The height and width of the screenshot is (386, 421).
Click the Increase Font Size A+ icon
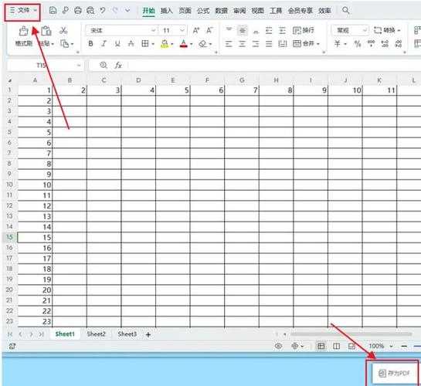(x=196, y=30)
